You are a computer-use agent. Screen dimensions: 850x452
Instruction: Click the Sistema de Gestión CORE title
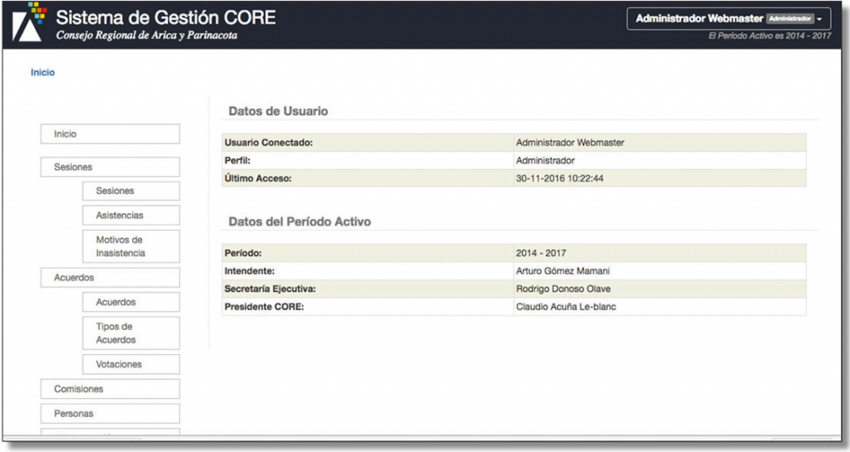[165, 17]
